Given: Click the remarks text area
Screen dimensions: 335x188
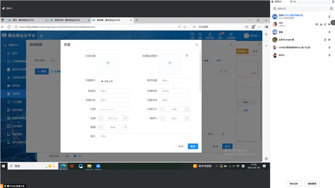Looking at the screenshot, I should 144,137.
